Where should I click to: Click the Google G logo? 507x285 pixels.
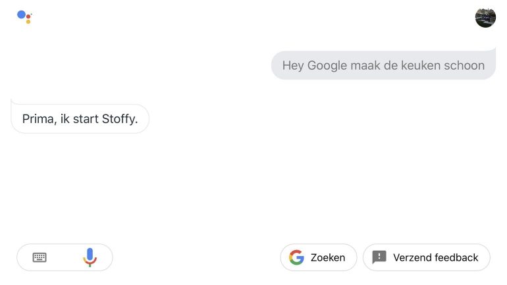click(x=297, y=257)
